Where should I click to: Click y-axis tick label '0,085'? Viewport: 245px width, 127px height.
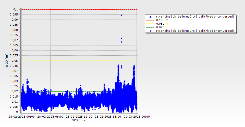coord(14,25)
